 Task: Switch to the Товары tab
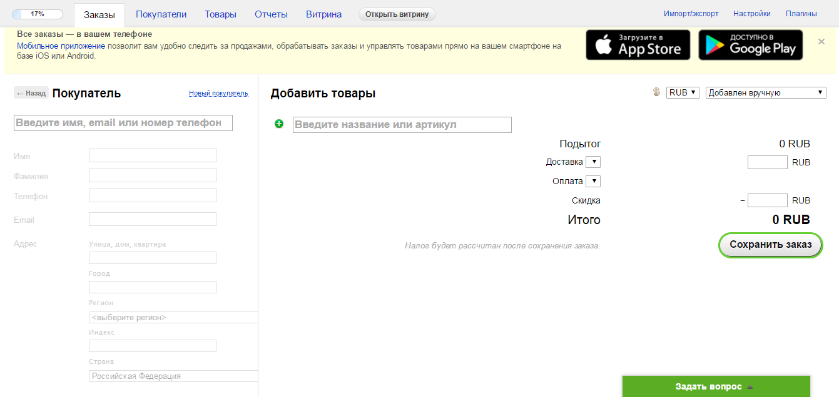[x=220, y=12]
